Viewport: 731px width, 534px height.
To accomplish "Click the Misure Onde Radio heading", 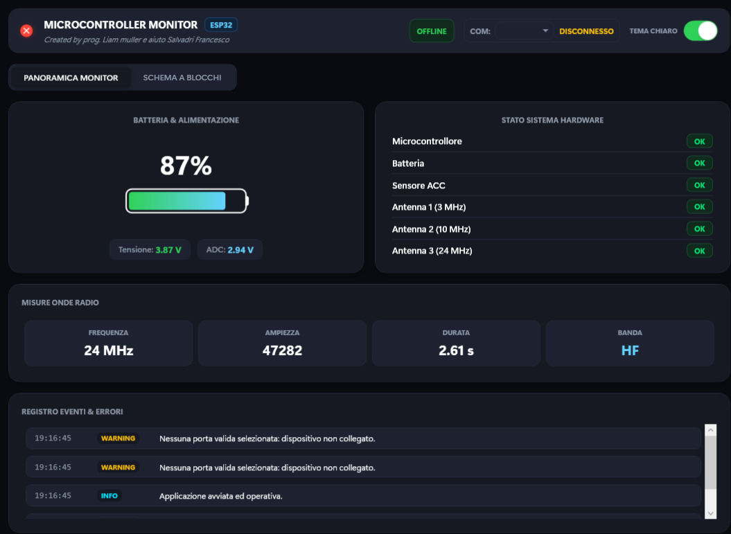I will tap(60, 303).
